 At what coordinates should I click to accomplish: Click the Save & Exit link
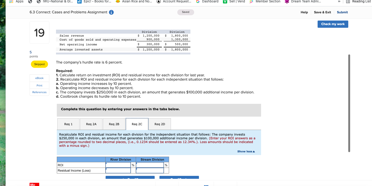click(322, 12)
